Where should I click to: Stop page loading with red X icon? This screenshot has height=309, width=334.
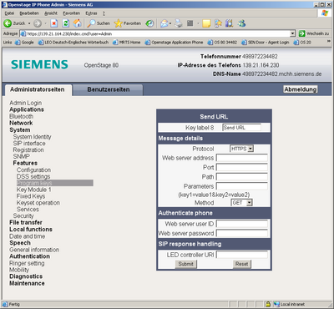click(x=54, y=23)
